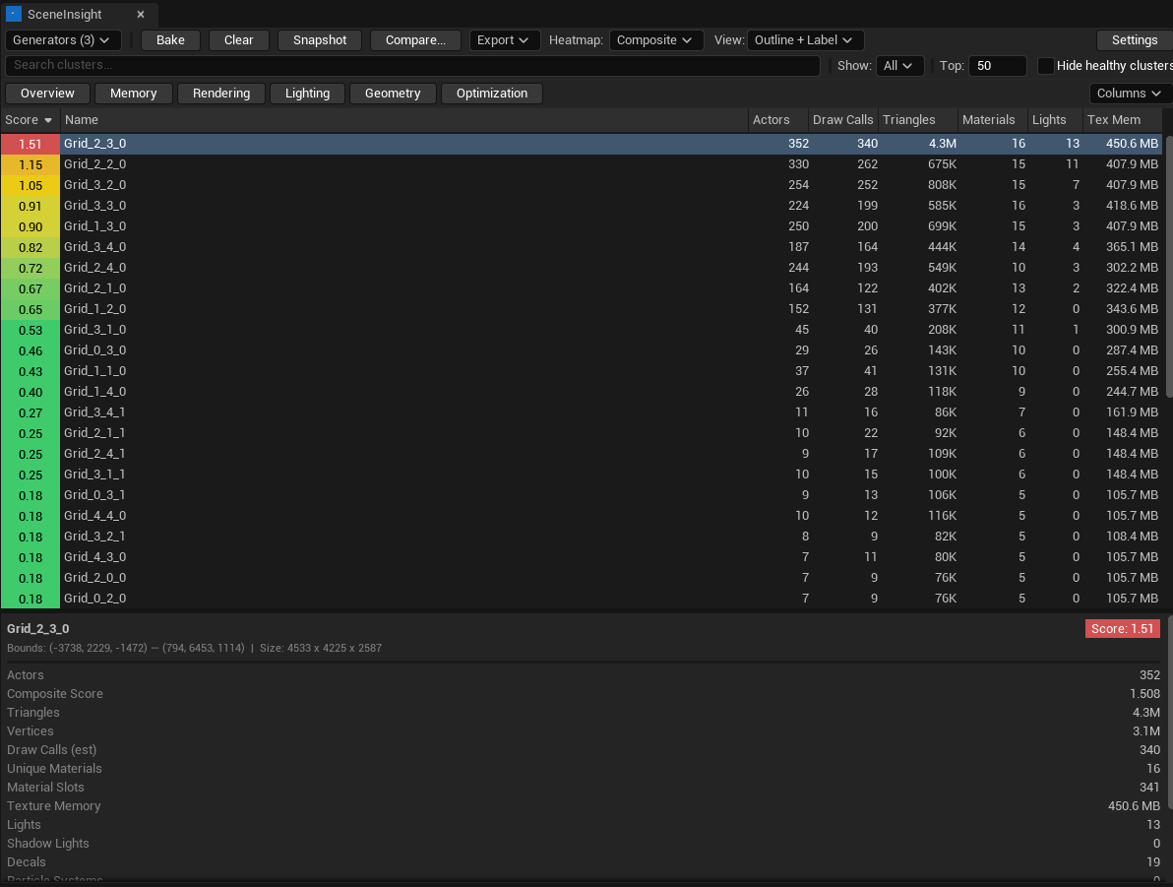
Task: Select the Grid_2_4_1 row
Action: 582,454
